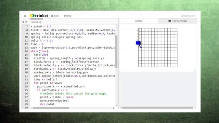Click the editor vertical scrollbar up arrow

coord(116,26)
